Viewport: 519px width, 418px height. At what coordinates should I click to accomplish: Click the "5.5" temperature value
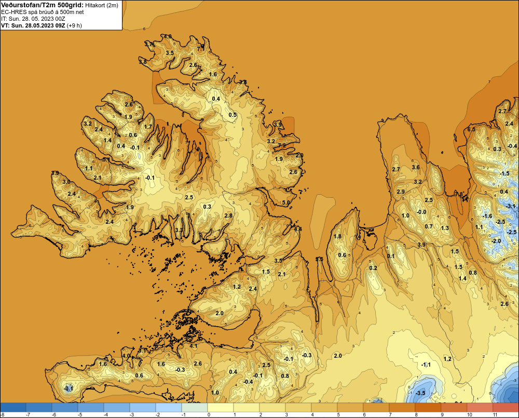point(319,259)
